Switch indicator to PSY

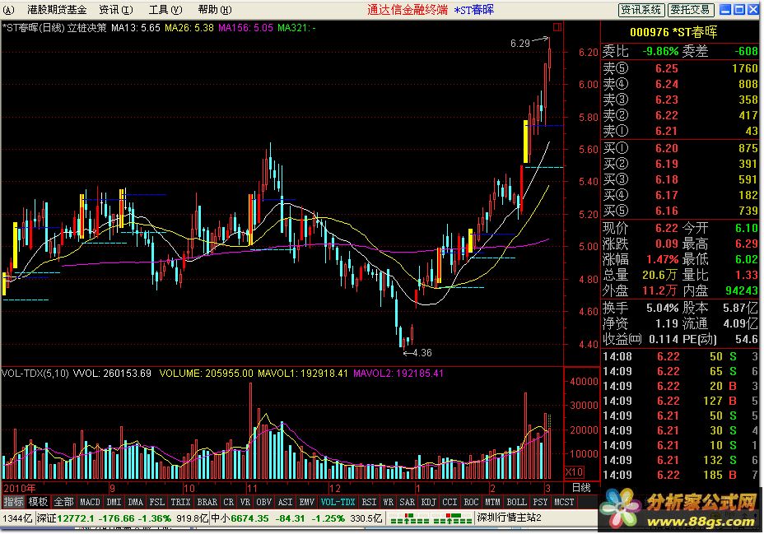[540, 502]
